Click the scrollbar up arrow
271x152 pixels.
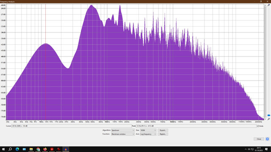tap(265, 5)
